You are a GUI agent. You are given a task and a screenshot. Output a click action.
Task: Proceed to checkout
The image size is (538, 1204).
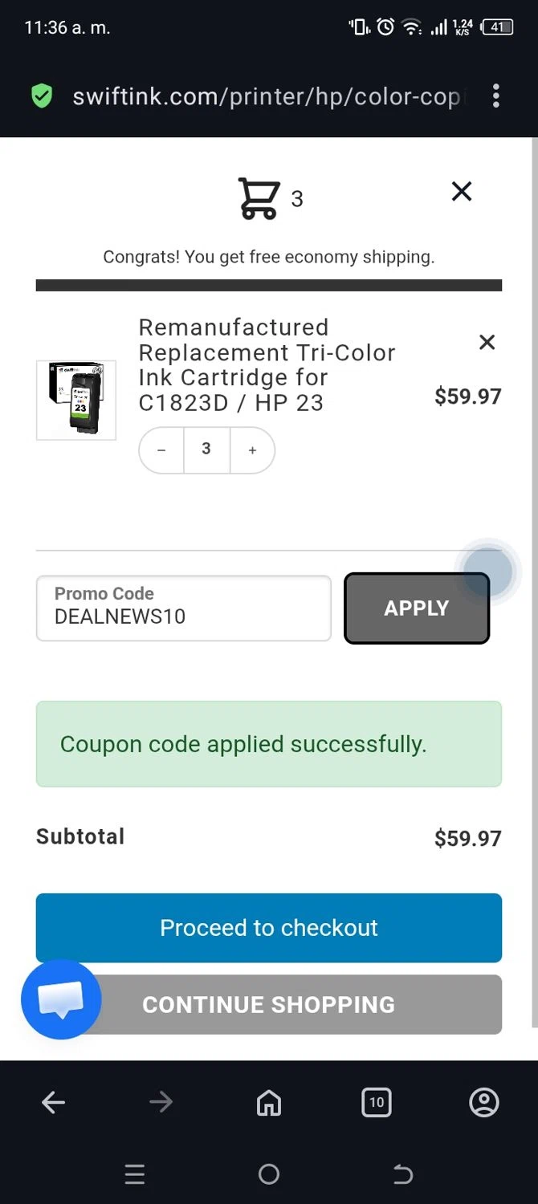click(269, 928)
